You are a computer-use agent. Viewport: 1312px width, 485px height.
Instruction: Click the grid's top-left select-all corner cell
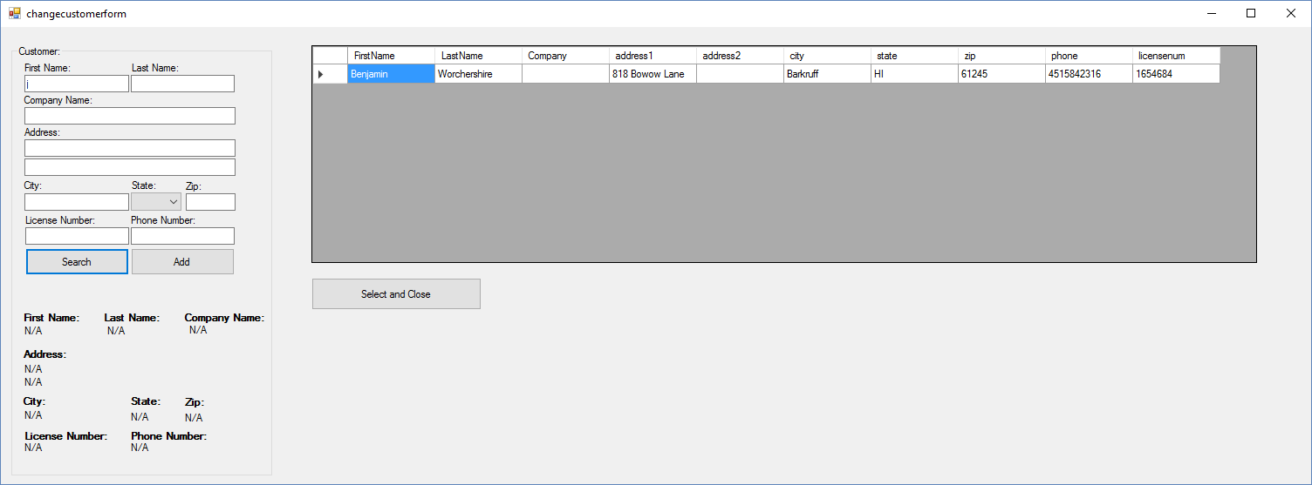pyautogui.click(x=330, y=56)
